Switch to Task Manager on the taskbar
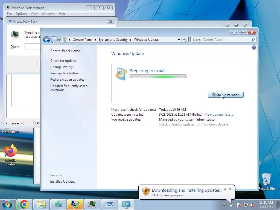The width and height of the screenshot is (280, 210). click(x=92, y=205)
